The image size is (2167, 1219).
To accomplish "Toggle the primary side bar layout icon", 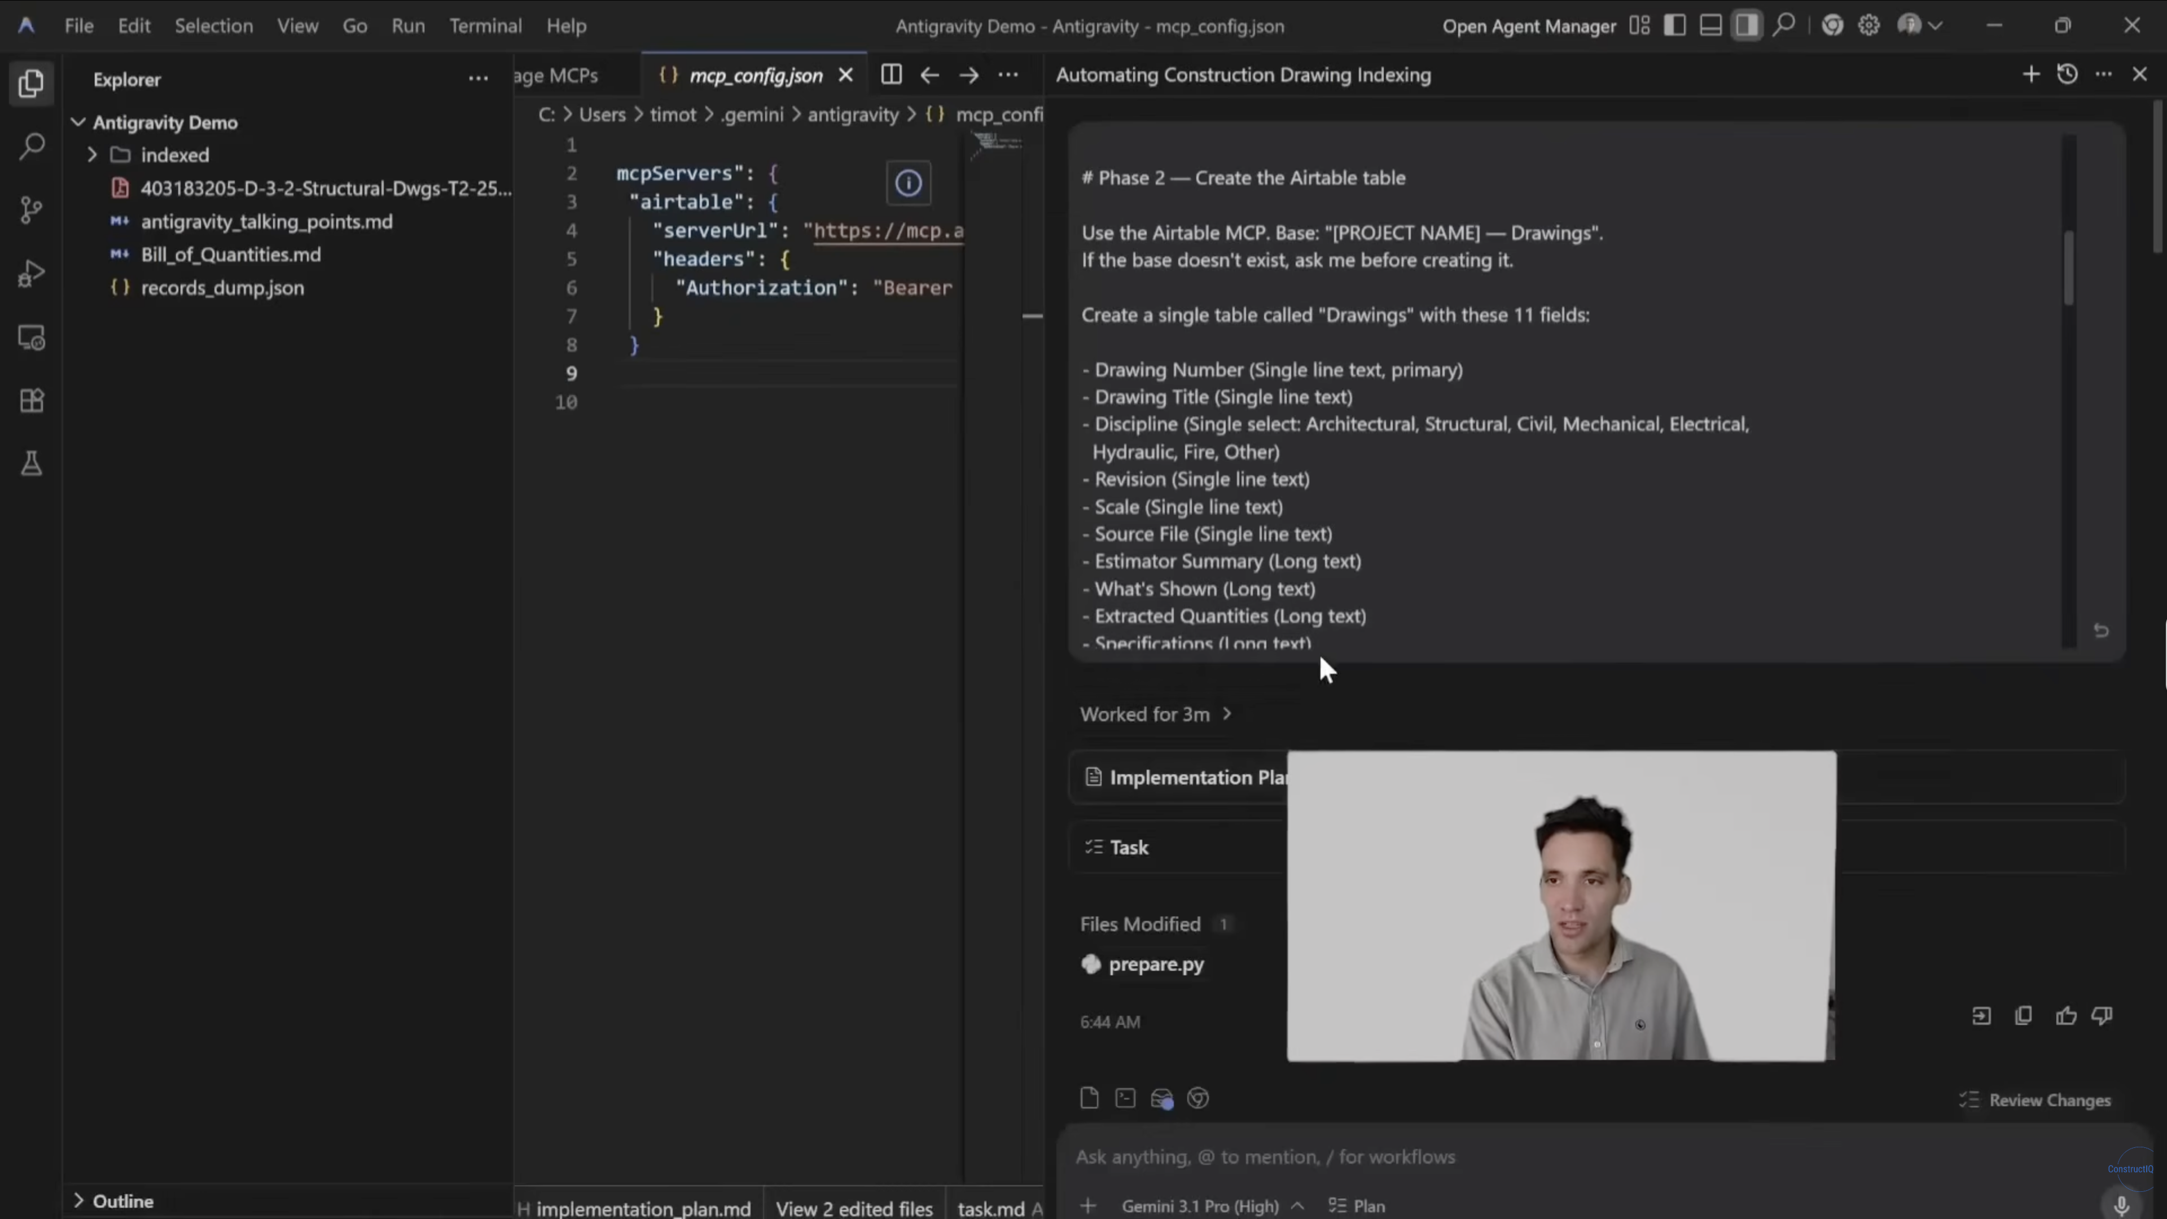I will tap(1674, 25).
